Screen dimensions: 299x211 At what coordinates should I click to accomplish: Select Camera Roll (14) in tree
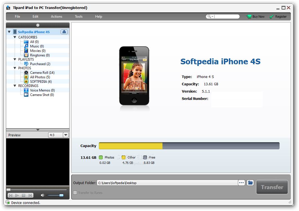(42, 73)
